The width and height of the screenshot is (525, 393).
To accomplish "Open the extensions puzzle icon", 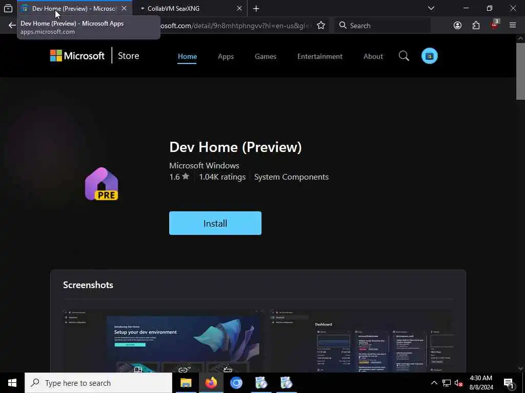I will 476,26.
